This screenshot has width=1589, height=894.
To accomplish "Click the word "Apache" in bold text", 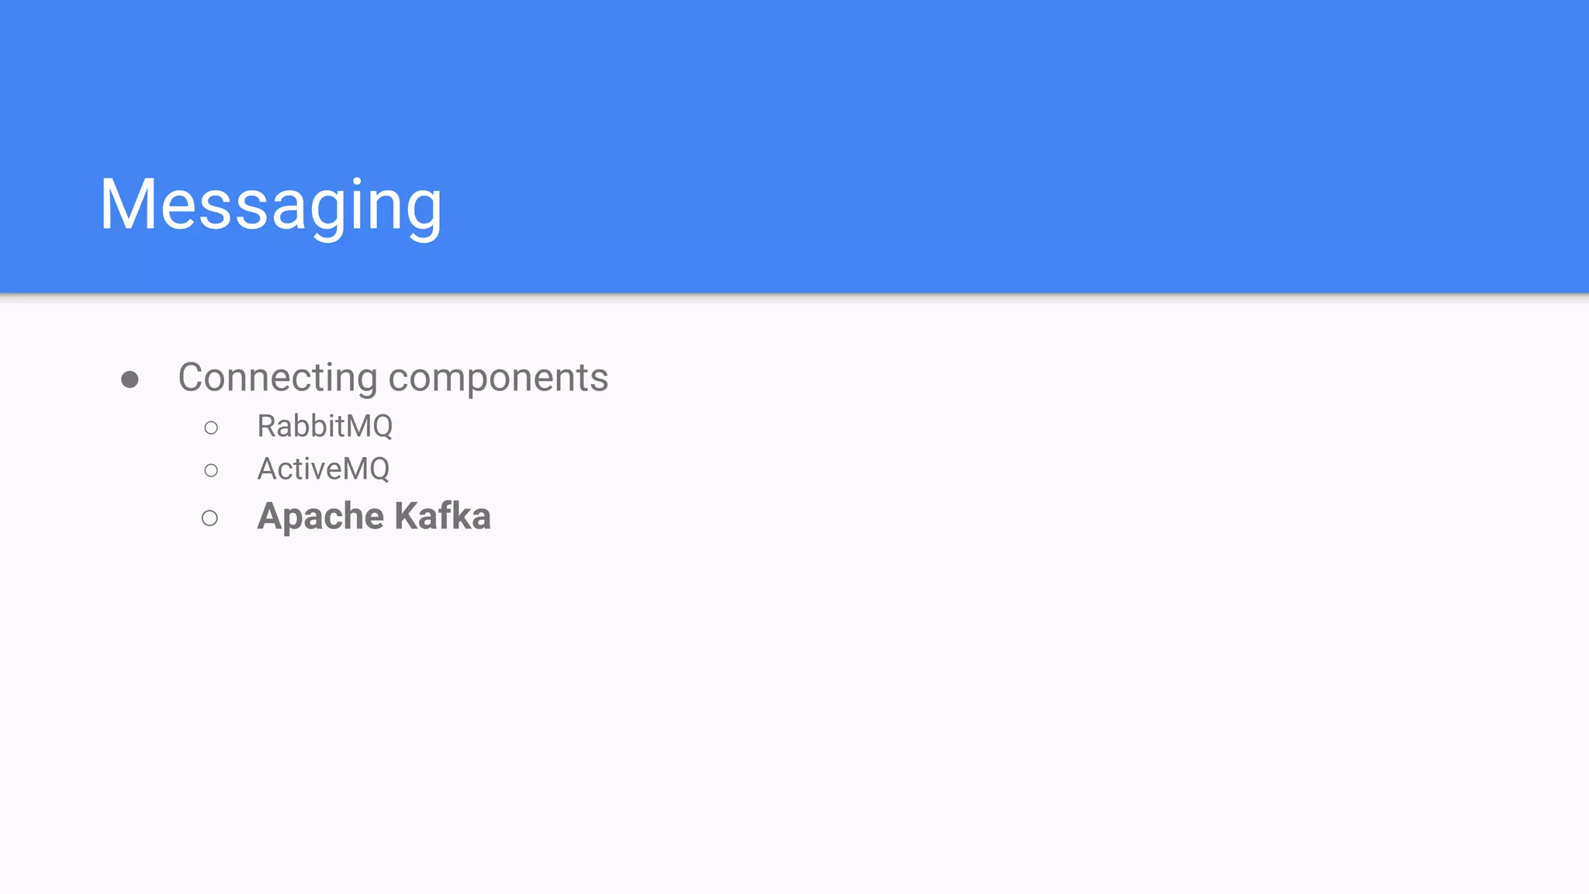I will pyautogui.click(x=320, y=516).
